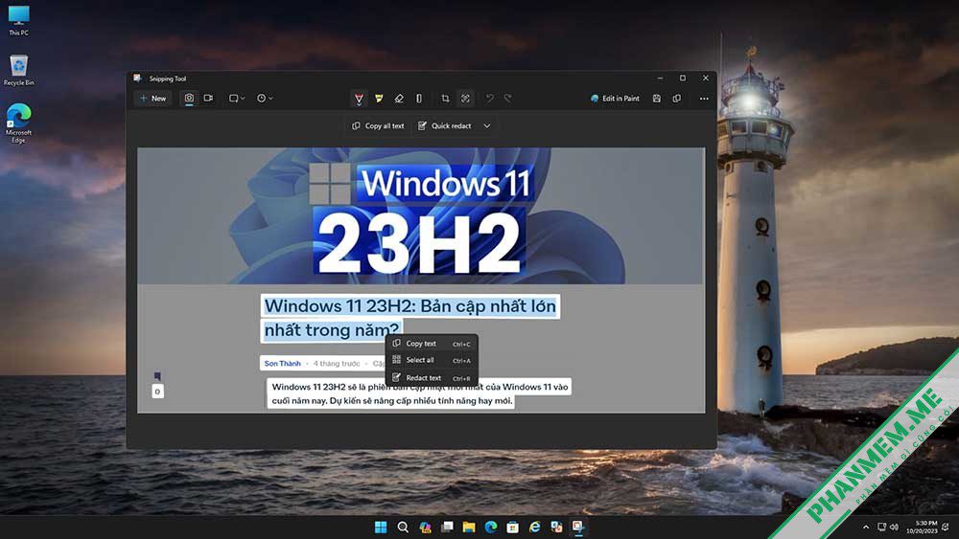The image size is (959, 539).
Task: Open the notifications bell icon
Action: (946, 527)
